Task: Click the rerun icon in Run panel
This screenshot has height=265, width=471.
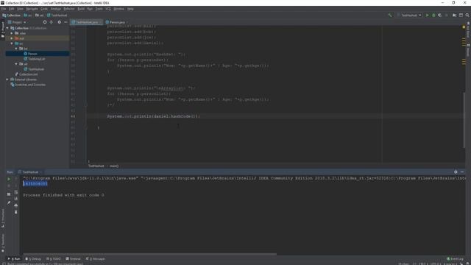Action: [x=9, y=179]
